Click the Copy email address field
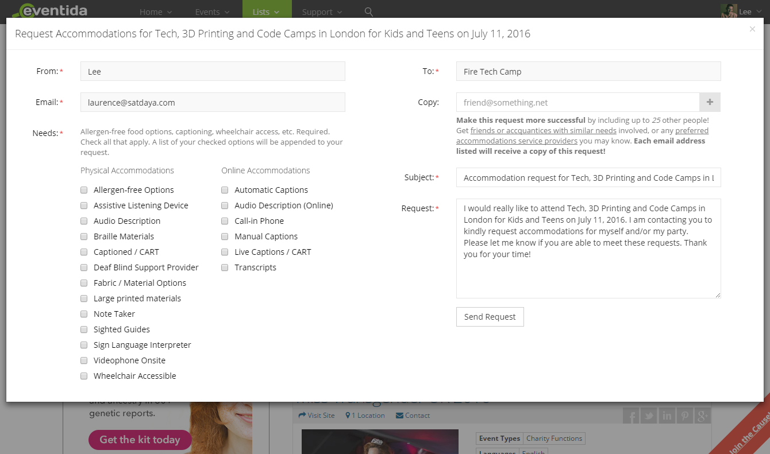Viewport: 770px width, 454px height. pyautogui.click(x=578, y=102)
